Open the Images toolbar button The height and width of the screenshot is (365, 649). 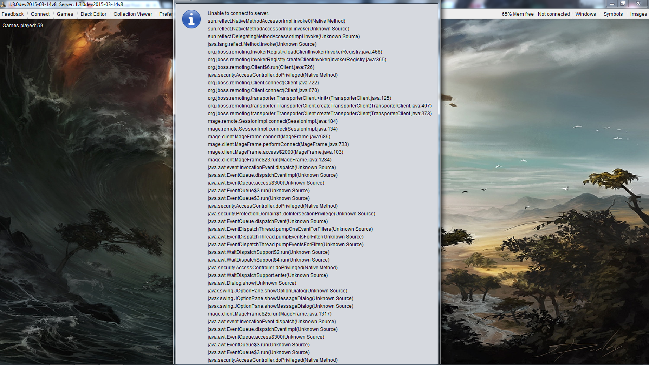tap(638, 14)
